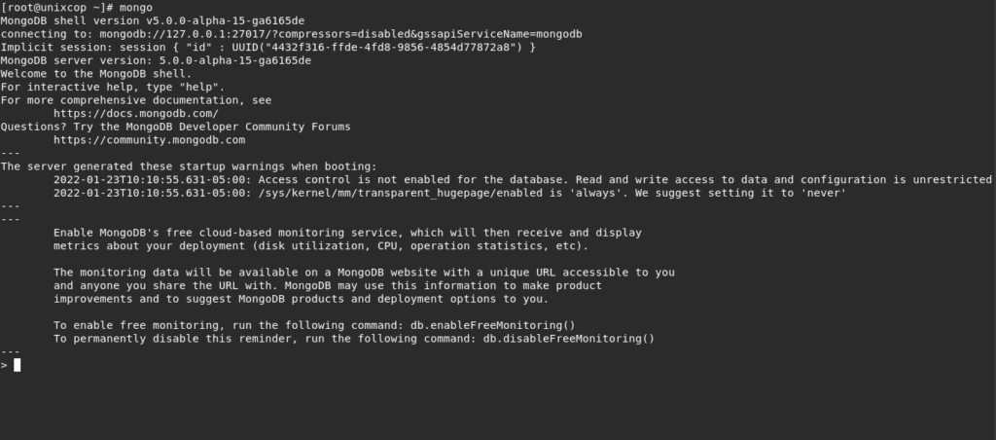Viewport: 996px width, 440px height.
Task: Click the word "help" in quotes
Action: pos(198,87)
